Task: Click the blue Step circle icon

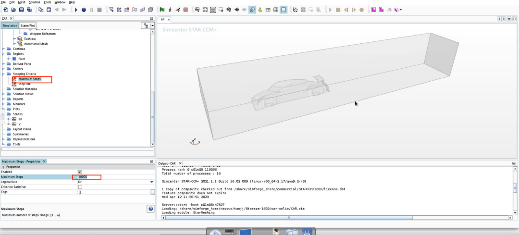Action: pyautogui.click(x=84, y=10)
